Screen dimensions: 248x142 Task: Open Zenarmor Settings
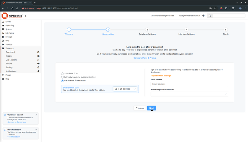[x=9, y=67]
